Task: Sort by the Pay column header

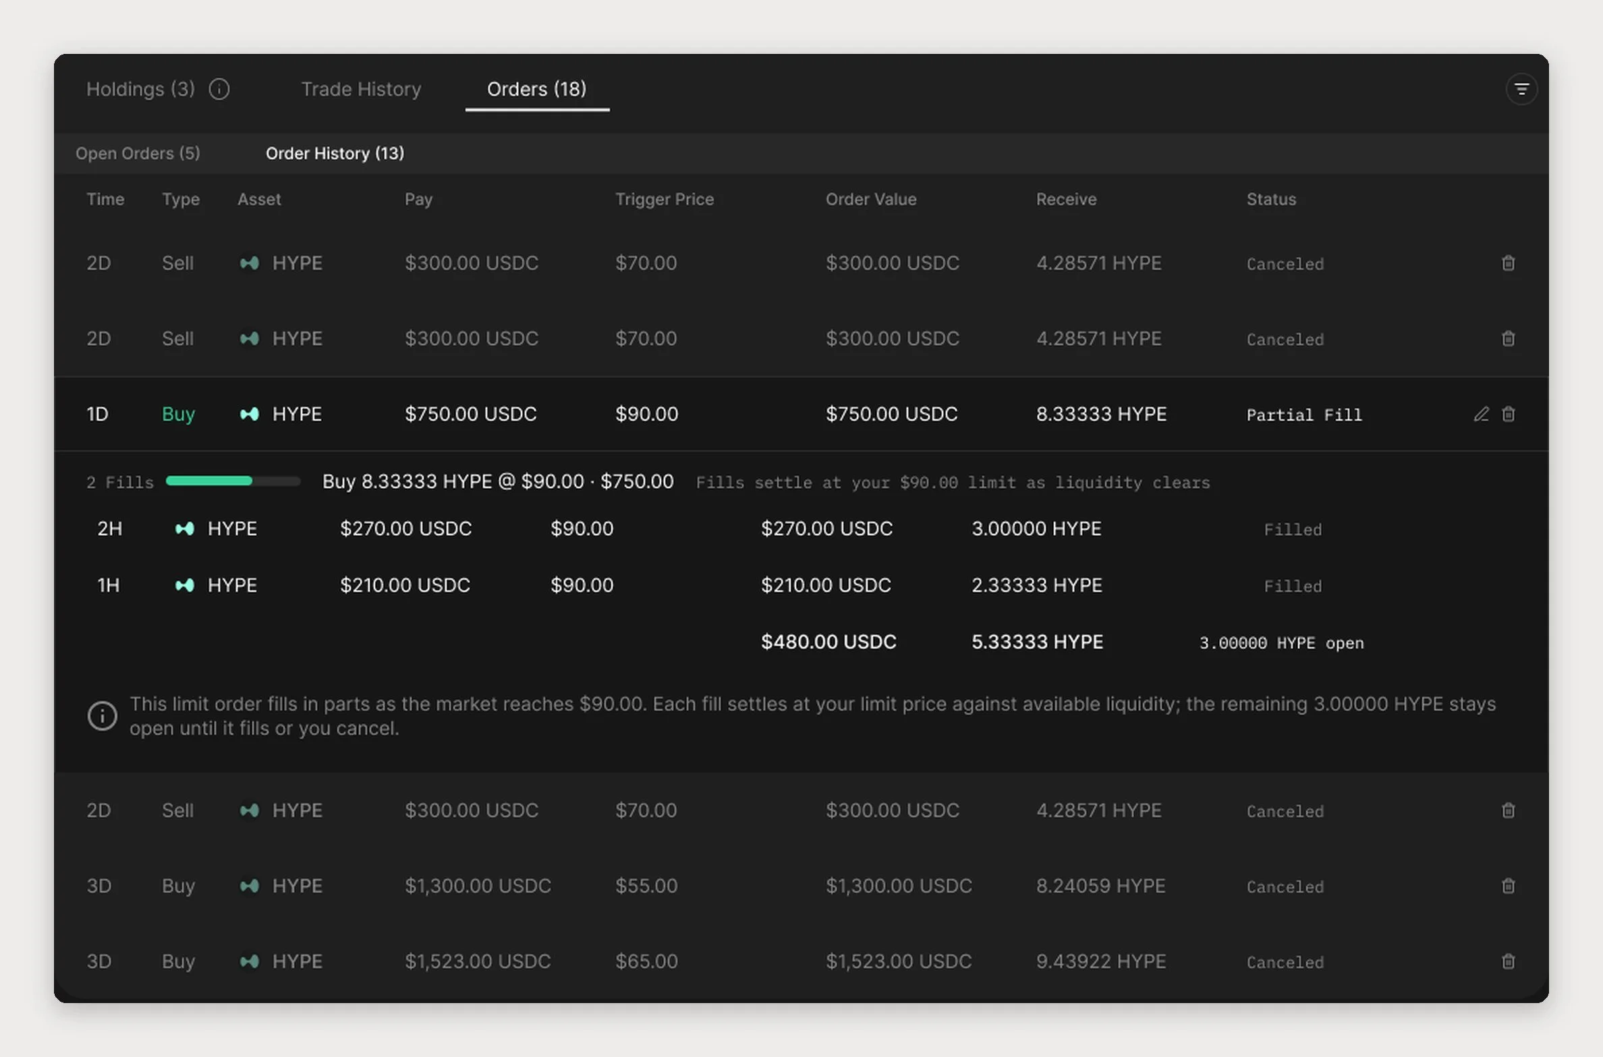Action: (x=418, y=200)
